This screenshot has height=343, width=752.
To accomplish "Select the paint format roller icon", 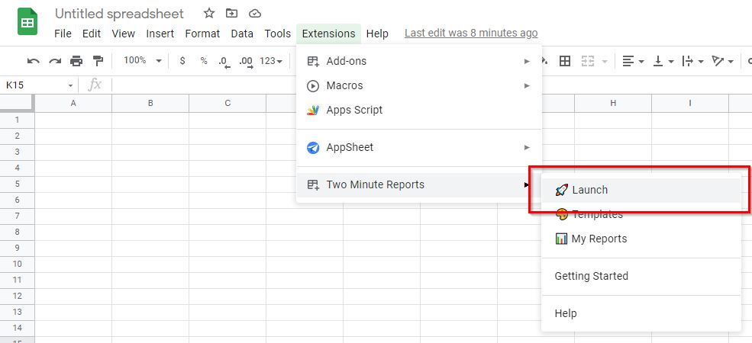I will tap(98, 61).
